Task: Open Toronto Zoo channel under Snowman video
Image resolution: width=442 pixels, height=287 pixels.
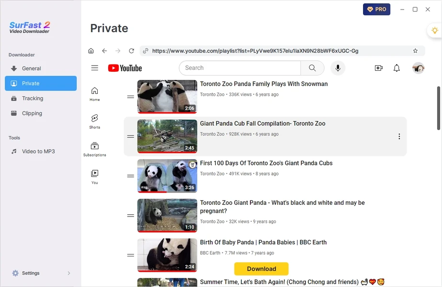Action: tap(212, 95)
